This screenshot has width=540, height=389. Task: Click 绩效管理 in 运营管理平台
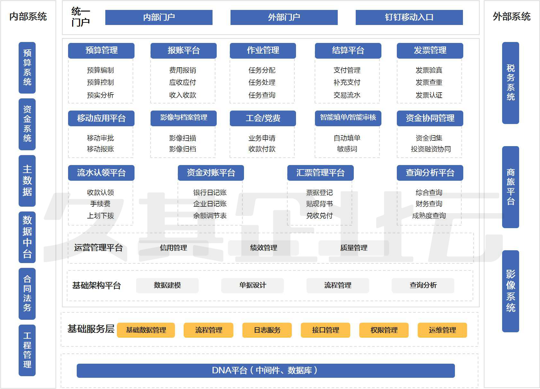tap(263, 248)
